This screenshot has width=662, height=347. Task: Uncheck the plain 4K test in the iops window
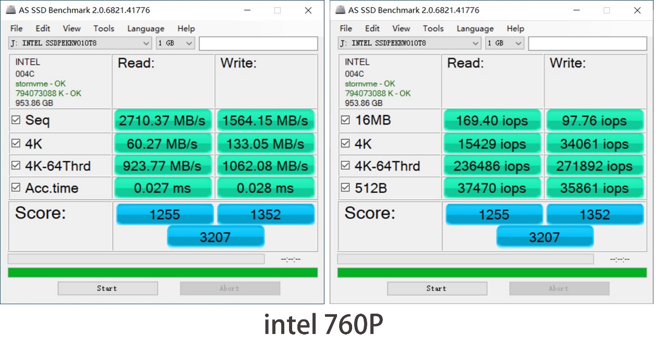tap(345, 143)
